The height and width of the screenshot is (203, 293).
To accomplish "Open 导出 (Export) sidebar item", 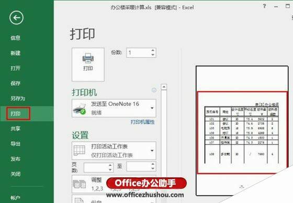I will coord(15,144).
